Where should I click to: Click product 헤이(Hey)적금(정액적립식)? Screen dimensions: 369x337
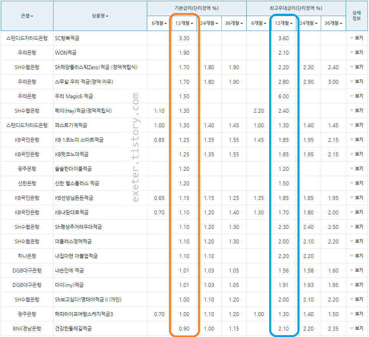(83, 111)
